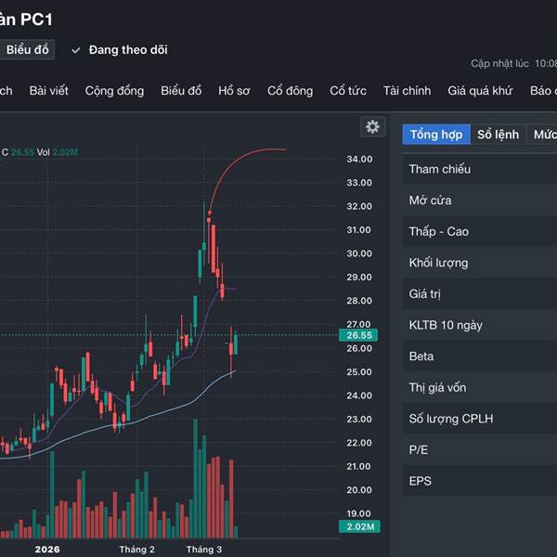The height and width of the screenshot is (557, 557).
Task: Click Tháng 3 marker on time axis
Action: [x=204, y=550]
